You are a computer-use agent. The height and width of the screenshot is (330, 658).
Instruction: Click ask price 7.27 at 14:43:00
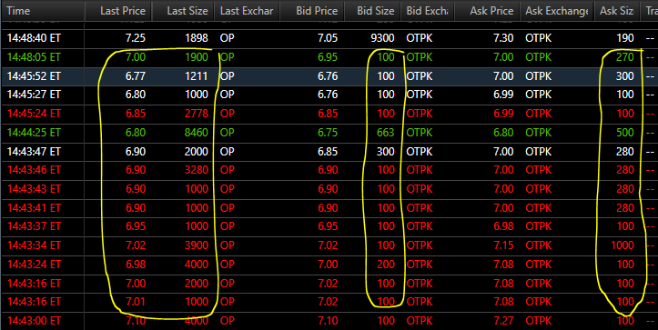tap(503, 321)
